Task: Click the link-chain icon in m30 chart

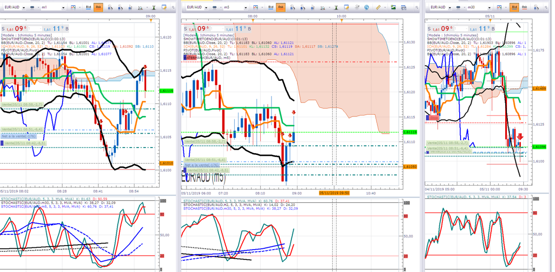Action: point(458,7)
